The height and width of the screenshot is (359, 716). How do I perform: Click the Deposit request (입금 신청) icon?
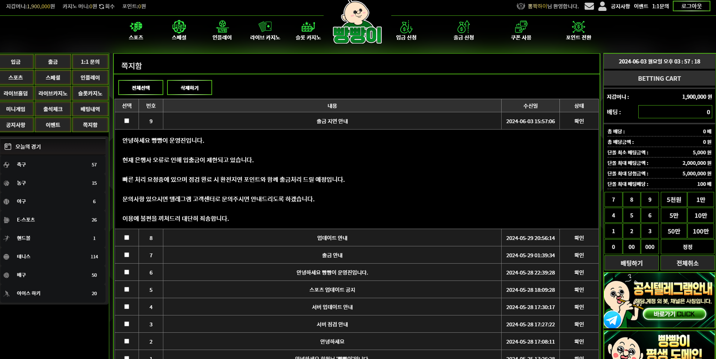(406, 27)
